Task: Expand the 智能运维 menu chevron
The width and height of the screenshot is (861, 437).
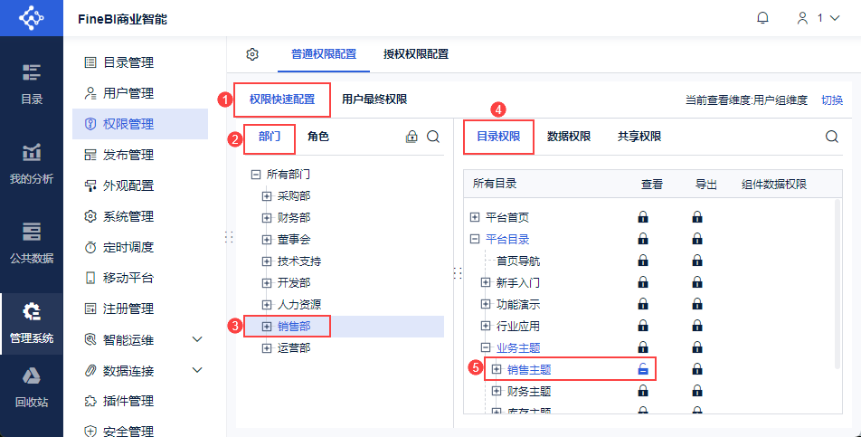Action: click(x=198, y=340)
